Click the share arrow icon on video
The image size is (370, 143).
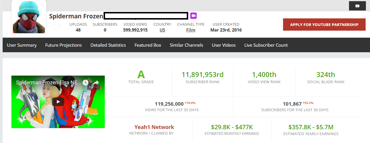97,83
